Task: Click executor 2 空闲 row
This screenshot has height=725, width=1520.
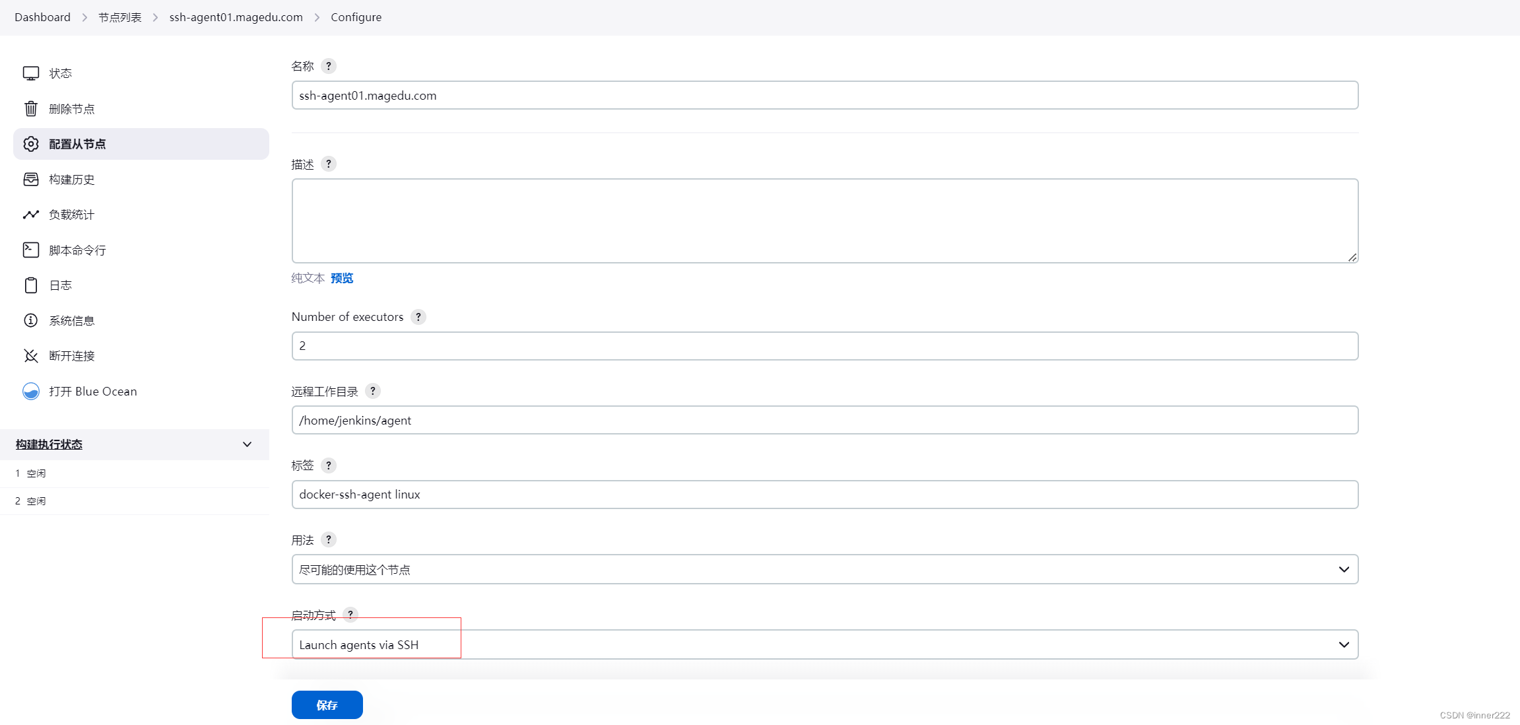Action: (x=135, y=501)
